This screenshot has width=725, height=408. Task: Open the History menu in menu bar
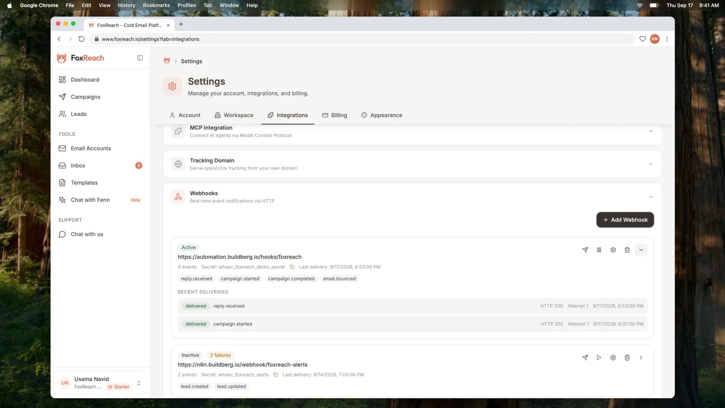coord(126,5)
